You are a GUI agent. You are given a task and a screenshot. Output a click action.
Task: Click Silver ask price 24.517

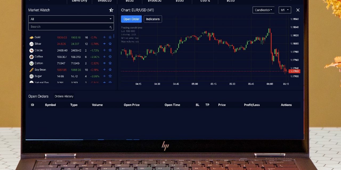coord(75,44)
